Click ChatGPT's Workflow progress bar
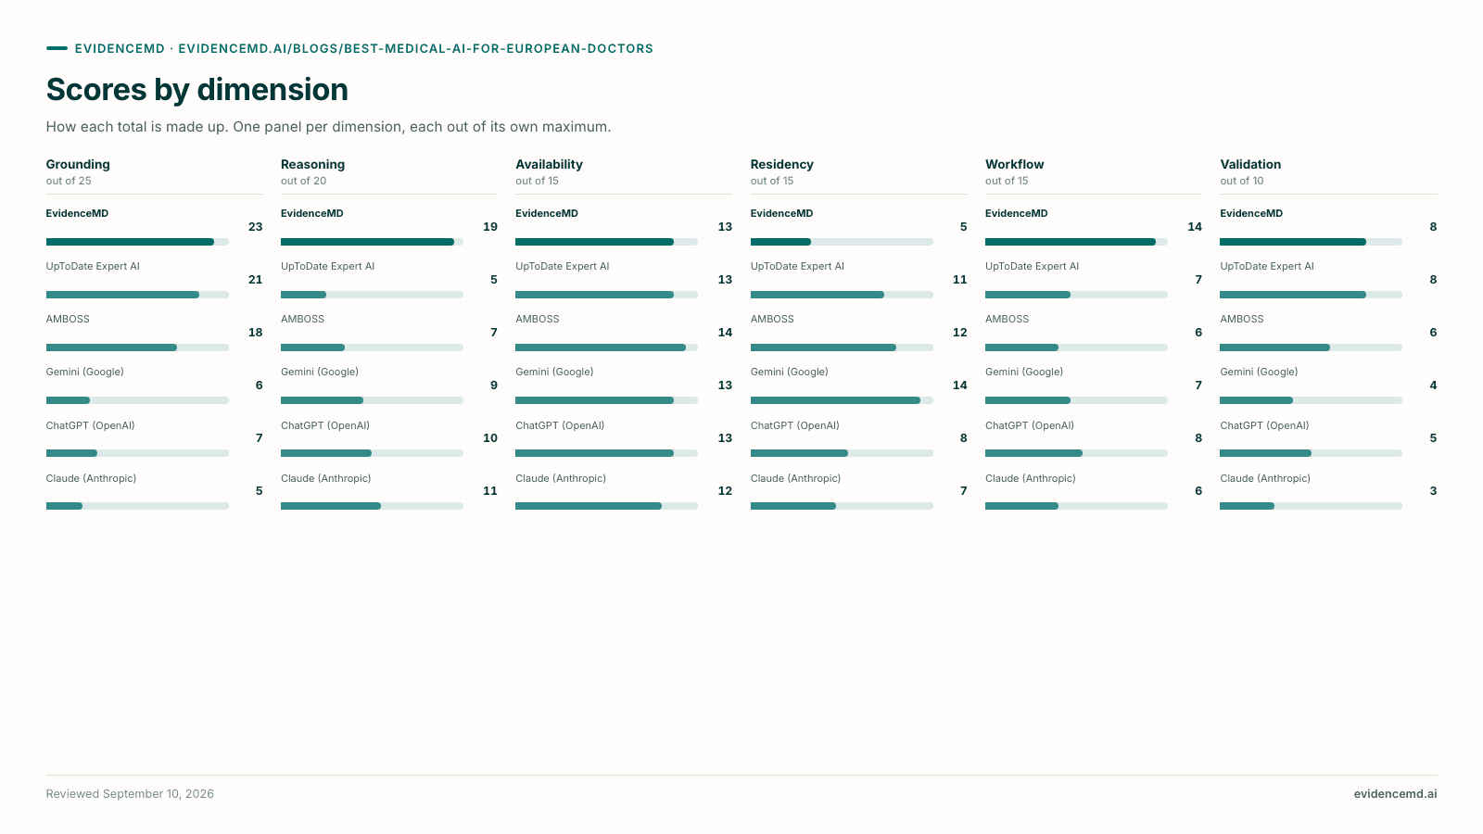The width and height of the screenshot is (1483, 834). 1076,453
